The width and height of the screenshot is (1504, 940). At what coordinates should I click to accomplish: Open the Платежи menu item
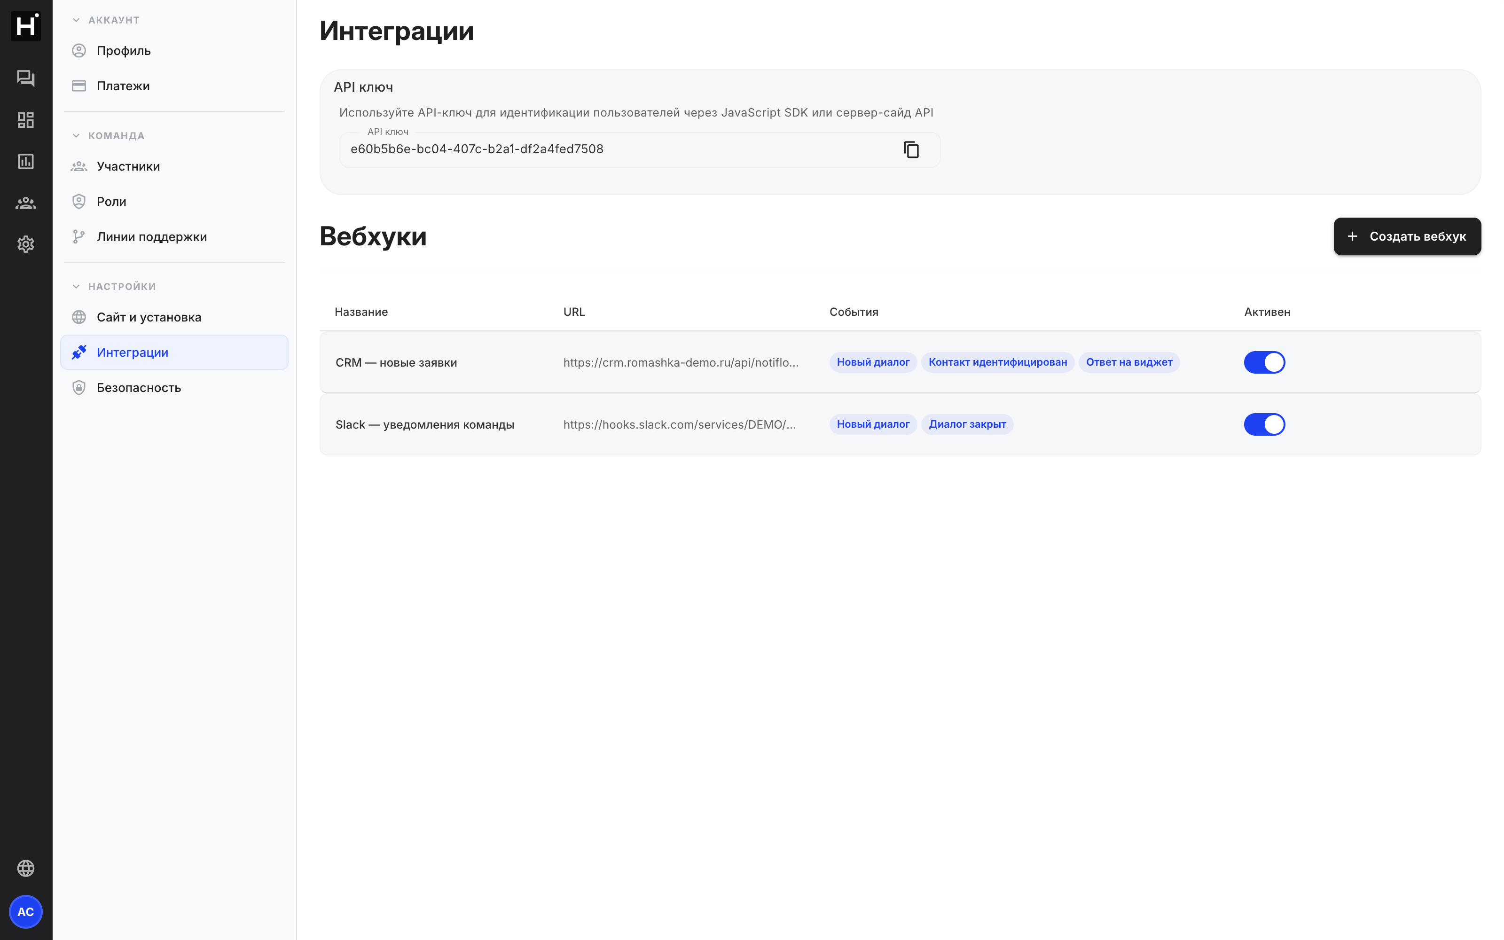(x=174, y=86)
